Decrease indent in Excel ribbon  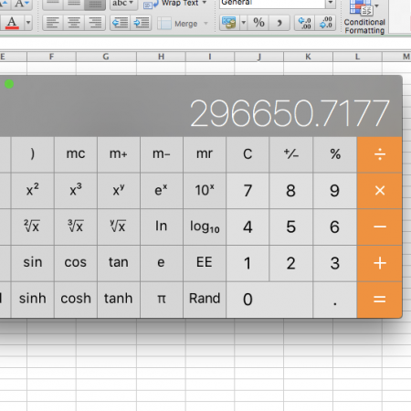click(x=120, y=23)
